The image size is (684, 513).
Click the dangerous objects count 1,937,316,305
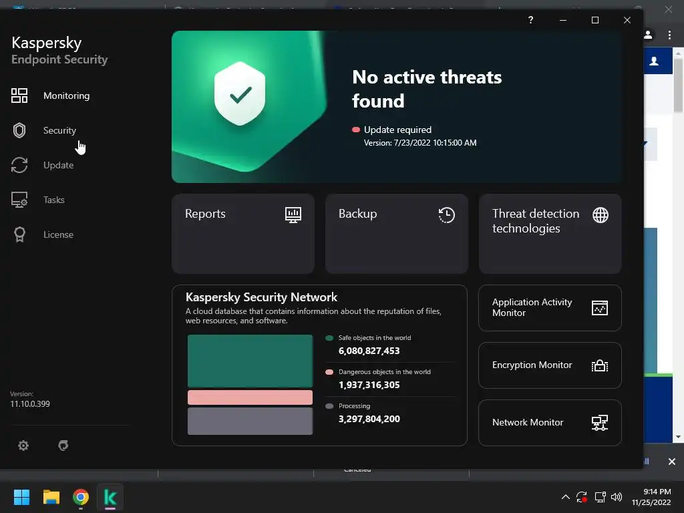point(369,385)
